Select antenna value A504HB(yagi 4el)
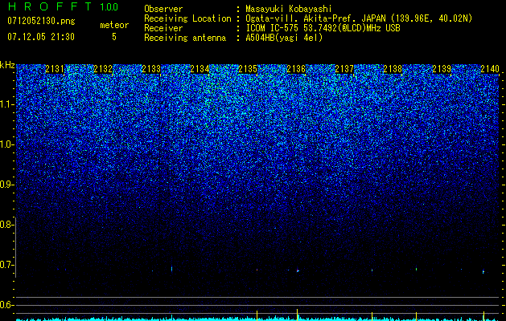Image resolution: width=506 pixels, height=321 pixels. (x=284, y=38)
